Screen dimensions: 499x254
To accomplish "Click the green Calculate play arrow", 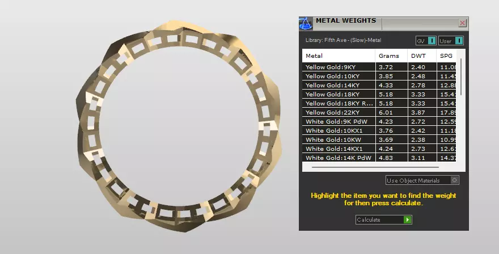I will (407, 219).
